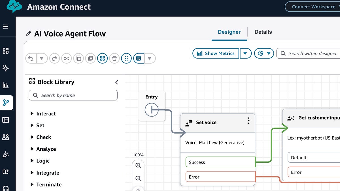Image resolution: width=340 pixels, height=191 pixels.
Task: Open the users icon in sidebar
Action: coord(6,137)
